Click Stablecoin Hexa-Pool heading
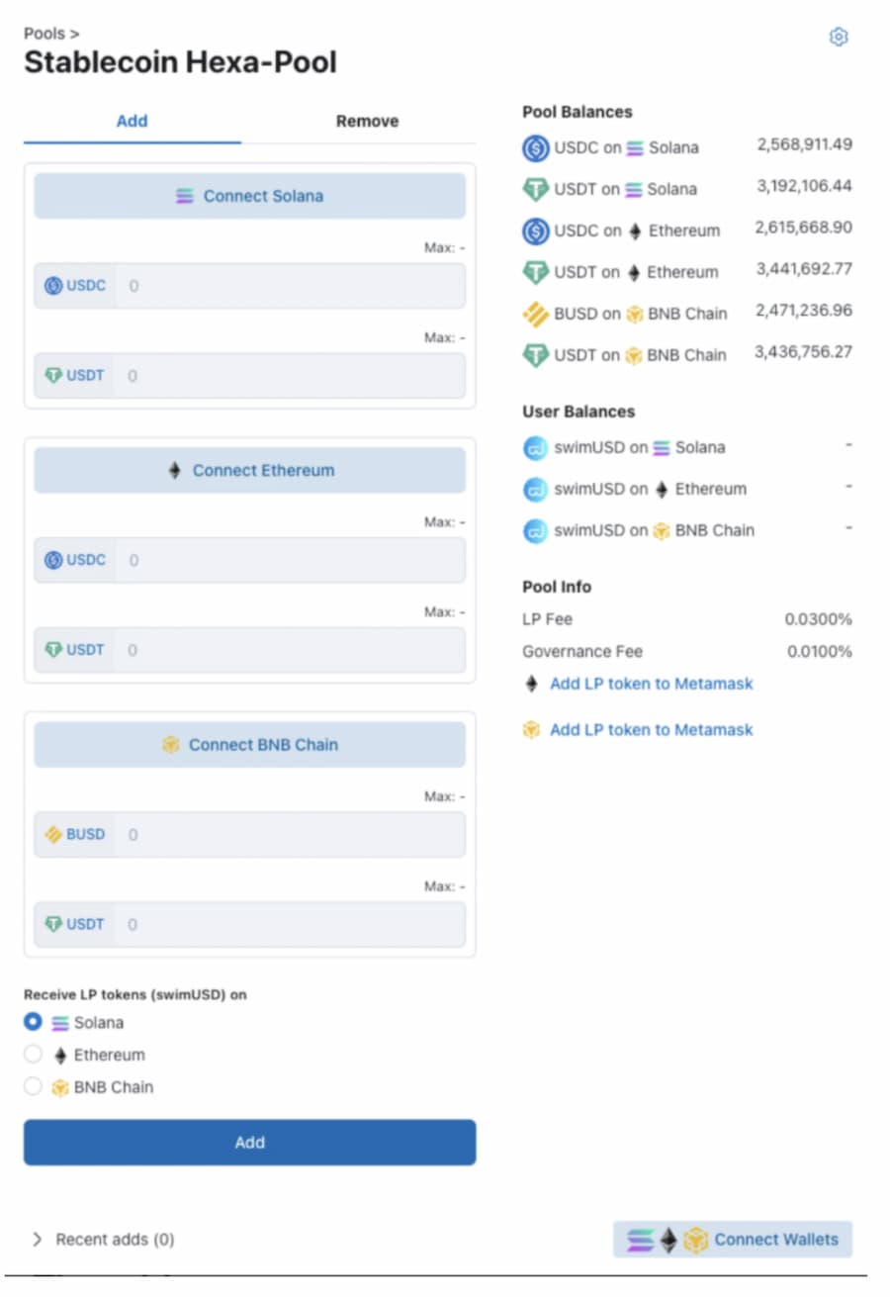Image resolution: width=890 pixels, height=1297 pixels. (x=180, y=63)
